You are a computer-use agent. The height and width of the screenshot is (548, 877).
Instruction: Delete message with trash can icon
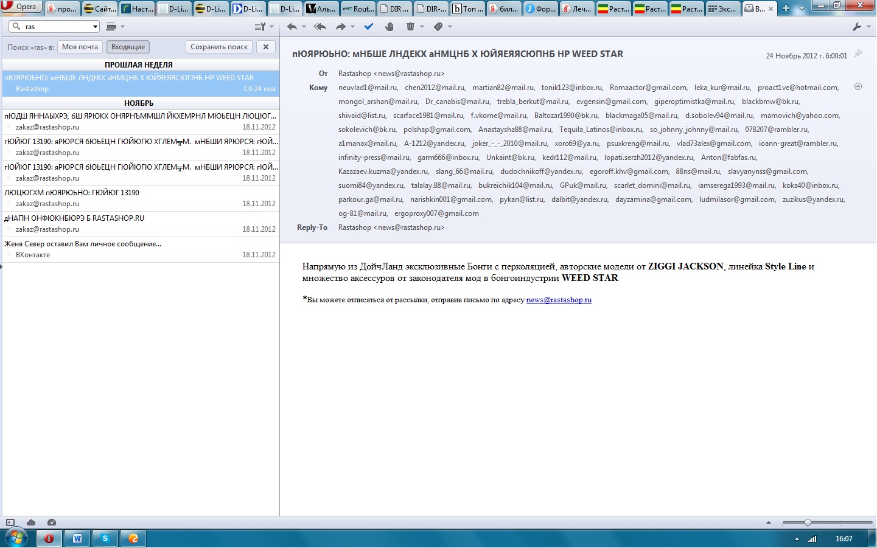click(x=410, y=27)
